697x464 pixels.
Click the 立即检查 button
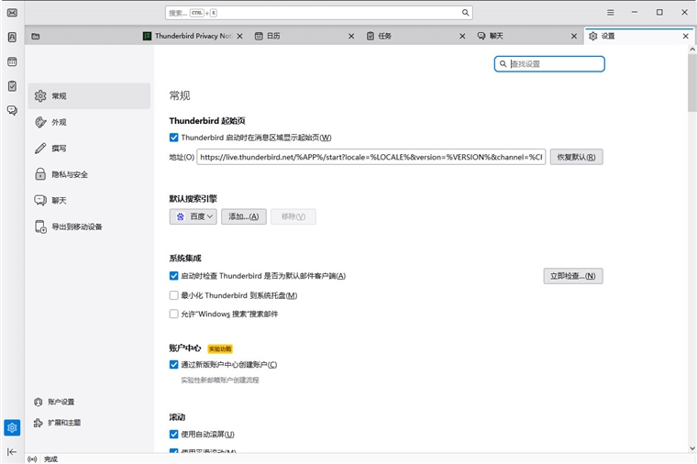(573, 276)
